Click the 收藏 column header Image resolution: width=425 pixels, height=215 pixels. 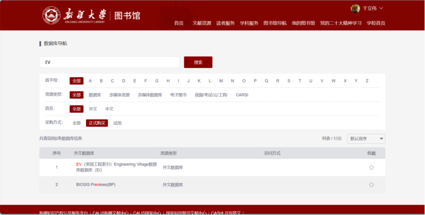[371, 153]
